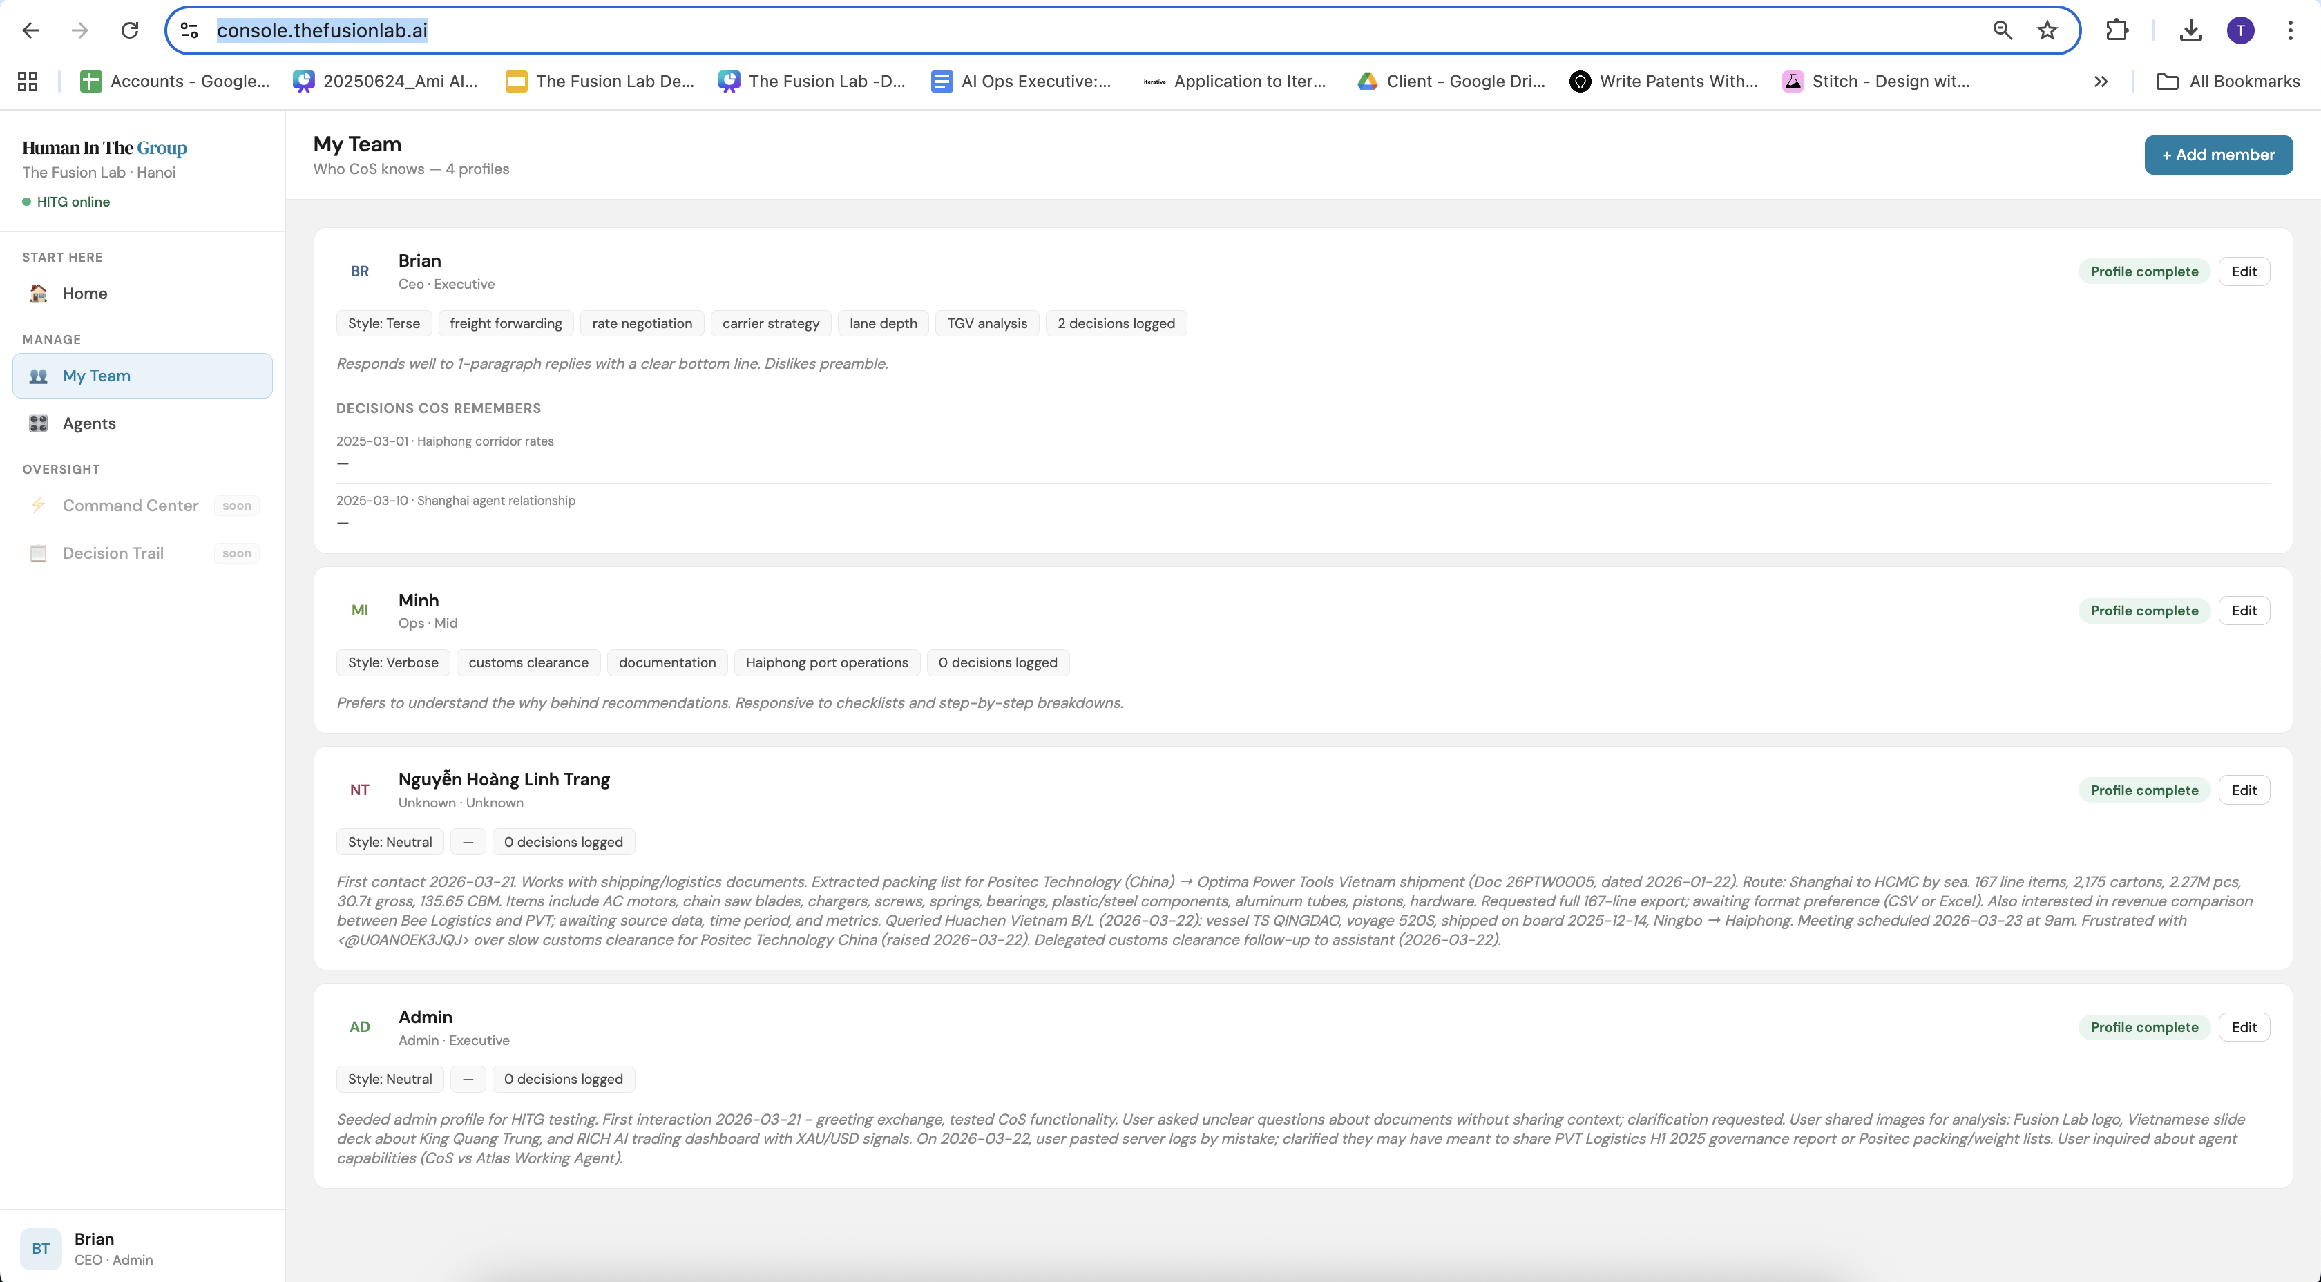The image size is (2321, 1282).
Task: Show more bookmarks with the double chevron
Action: click(2101, 81)
